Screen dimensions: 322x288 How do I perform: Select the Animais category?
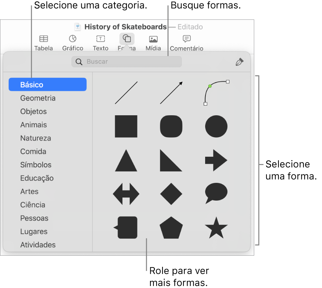pyautogui.click(x=33, y=125)
